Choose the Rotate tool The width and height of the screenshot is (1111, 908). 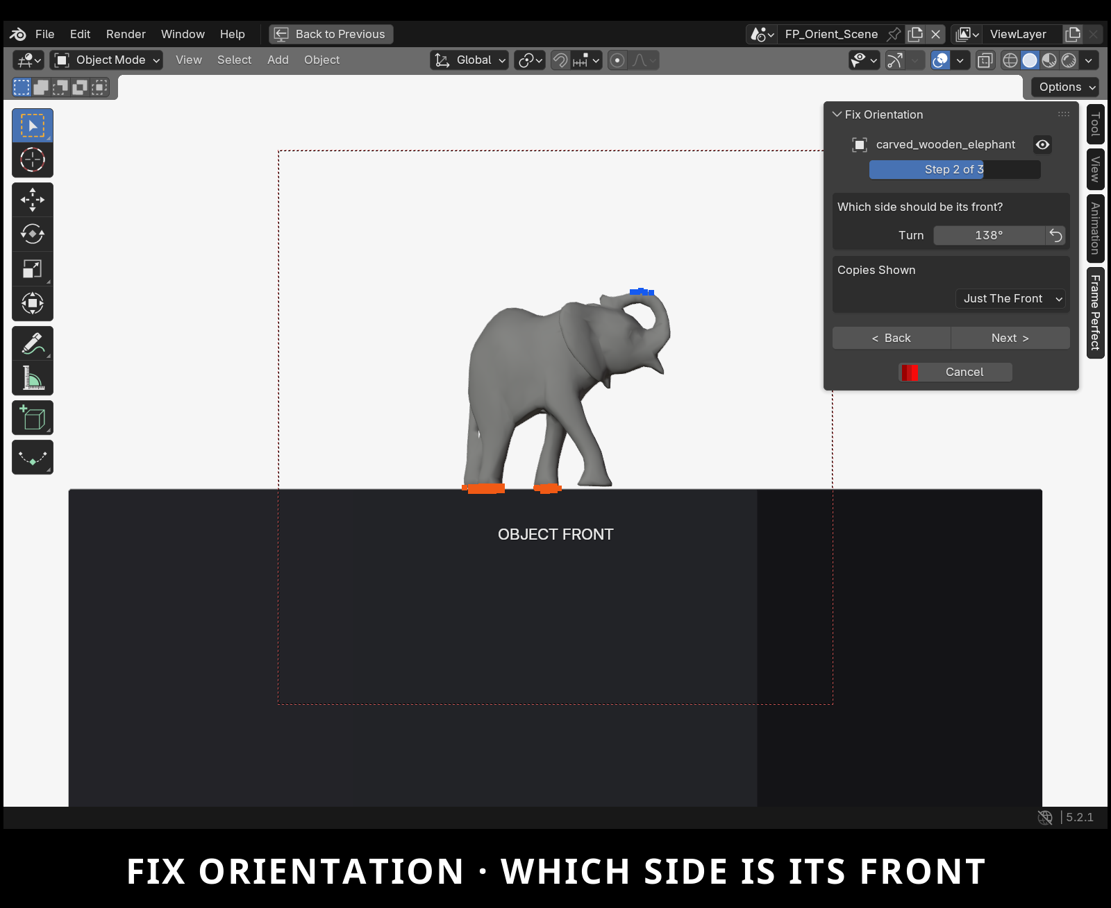33,234
